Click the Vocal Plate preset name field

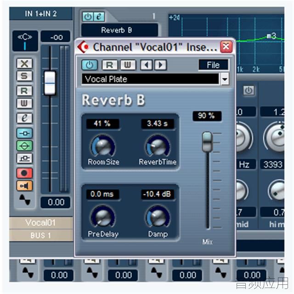click(x=150, y=79)
